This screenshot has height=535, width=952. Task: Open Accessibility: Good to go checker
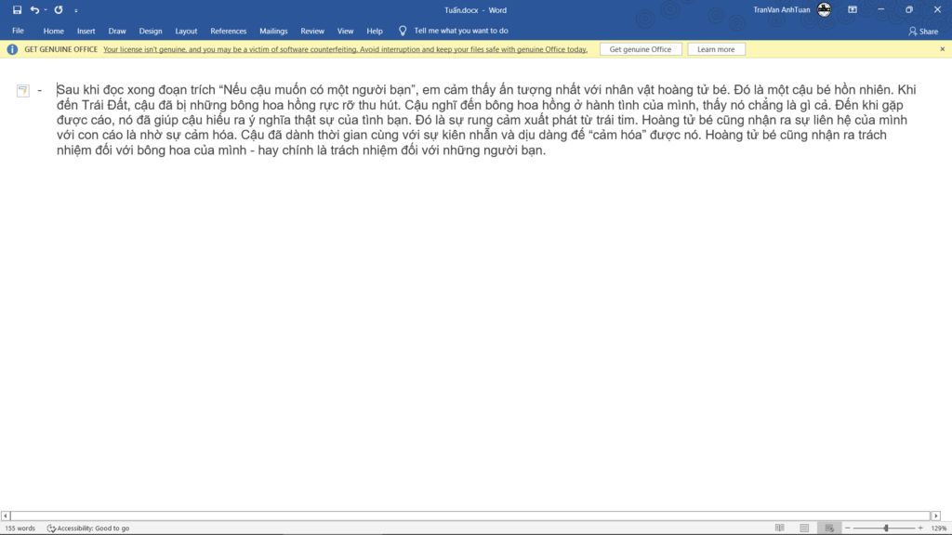88,528
